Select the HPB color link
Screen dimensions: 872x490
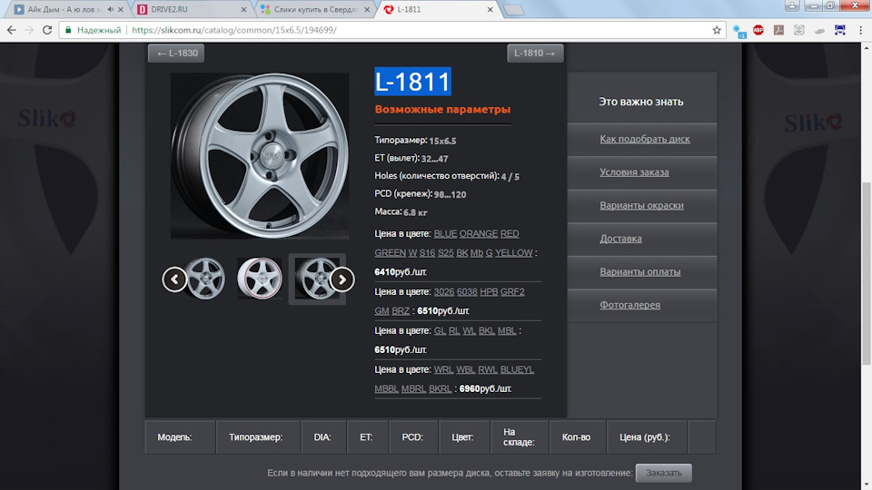point(489,291)
